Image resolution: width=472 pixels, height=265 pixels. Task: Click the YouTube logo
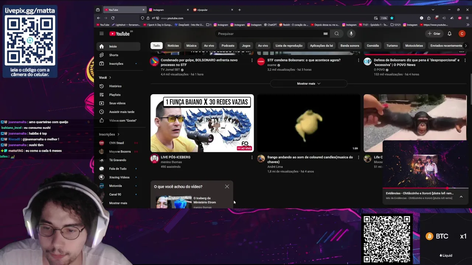[x=119, y=33]
